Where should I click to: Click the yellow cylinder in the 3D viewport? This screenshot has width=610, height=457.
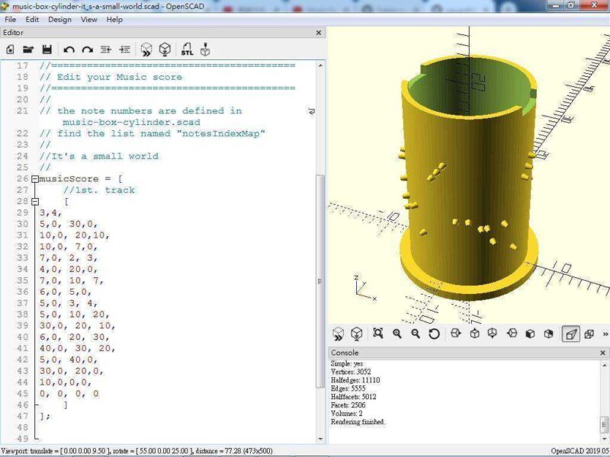(469, 179)
